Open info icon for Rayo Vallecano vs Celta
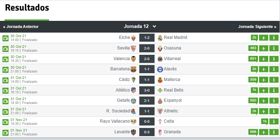 tap(274, 122)
